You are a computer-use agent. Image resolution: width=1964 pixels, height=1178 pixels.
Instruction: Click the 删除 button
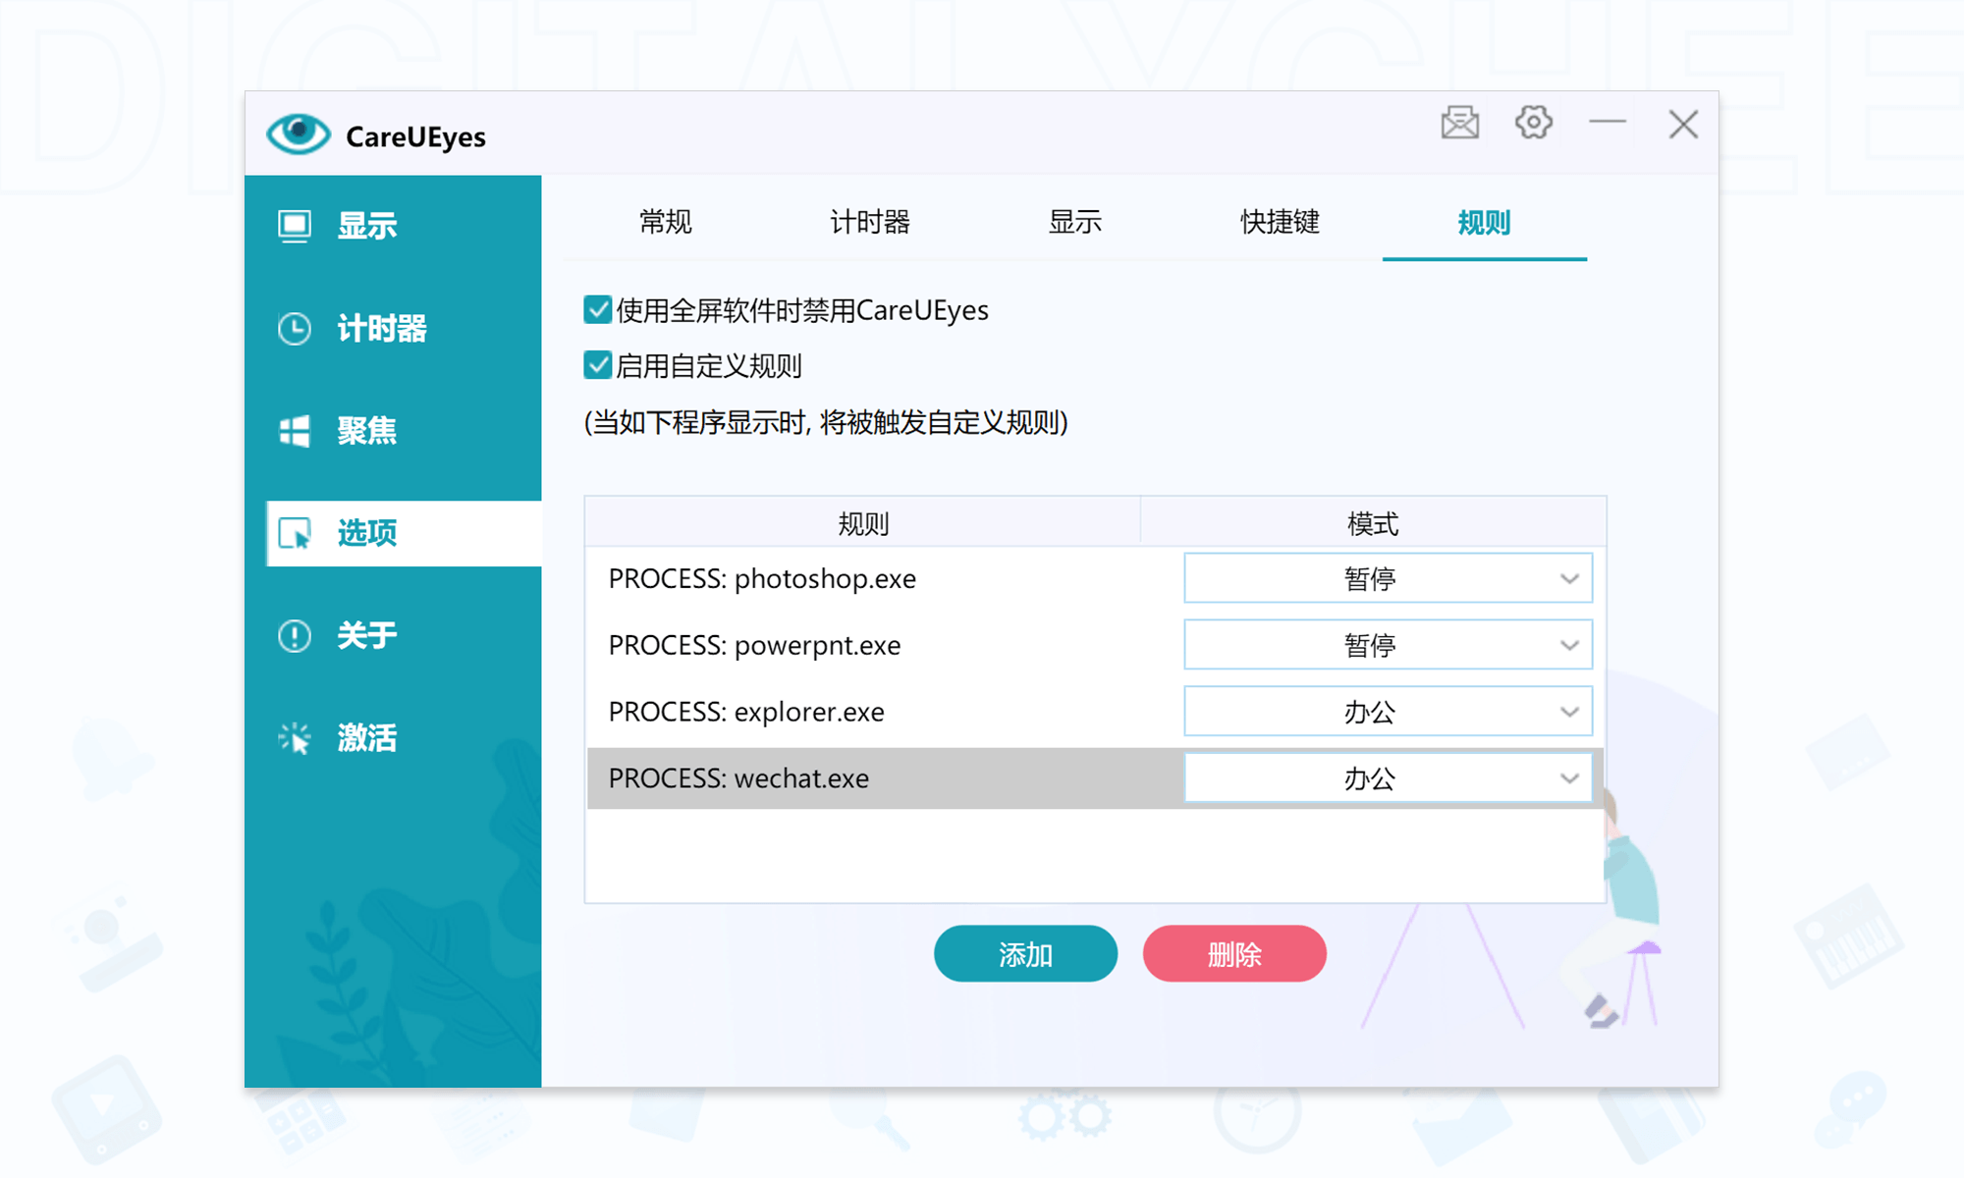tap(1234, 953)
